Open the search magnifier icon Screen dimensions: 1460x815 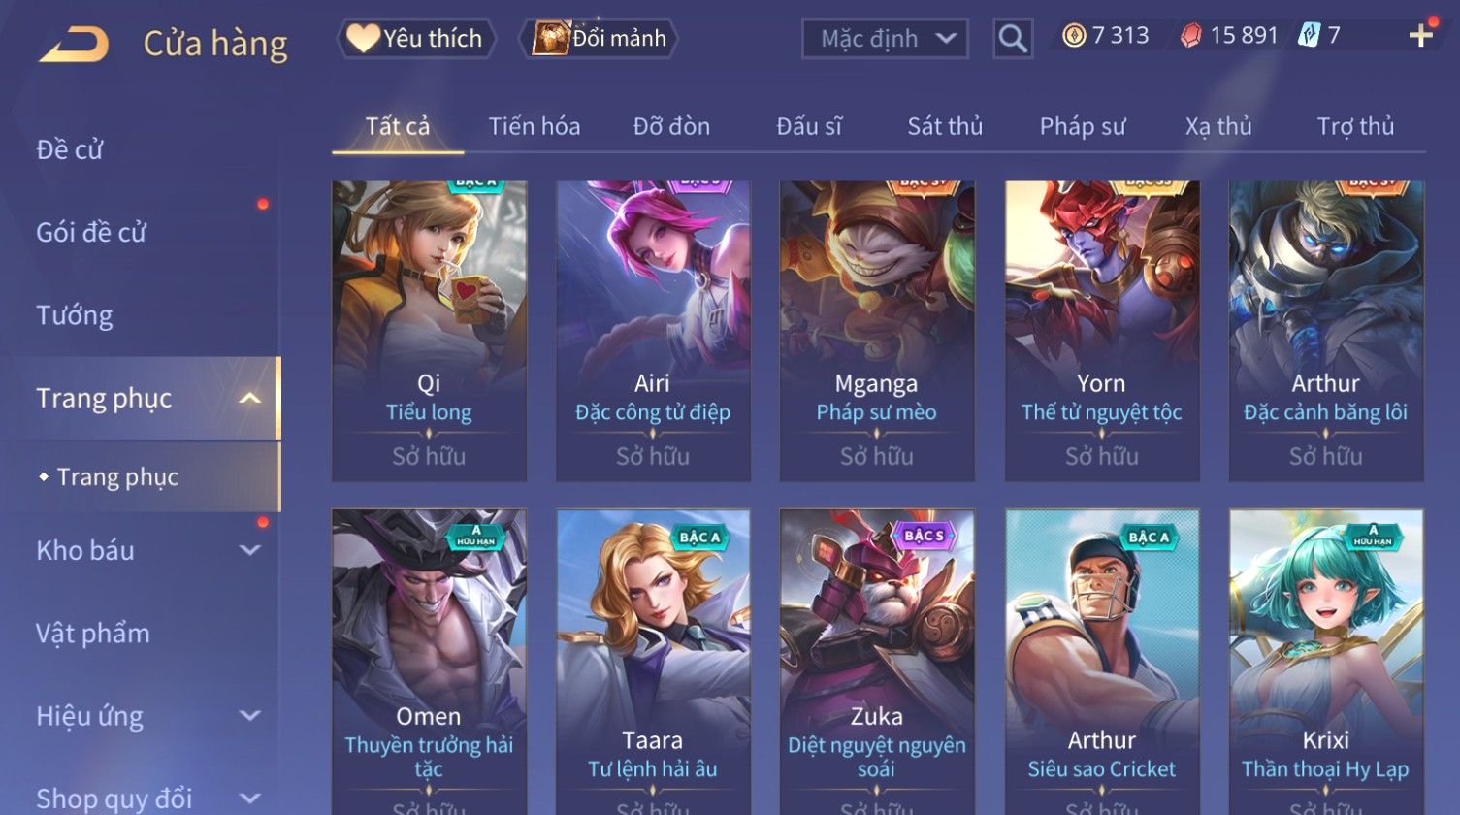1012,39
